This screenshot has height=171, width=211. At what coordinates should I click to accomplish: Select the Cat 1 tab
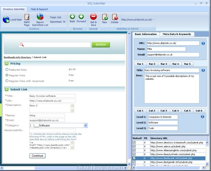coord(140,111)
